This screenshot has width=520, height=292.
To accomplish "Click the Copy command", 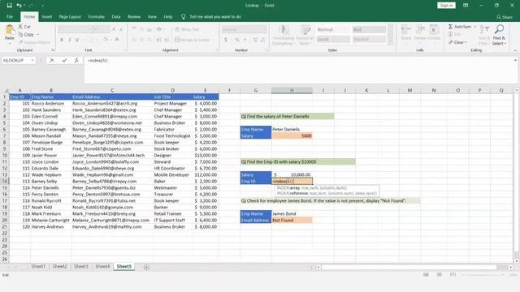I will (26, 34).
